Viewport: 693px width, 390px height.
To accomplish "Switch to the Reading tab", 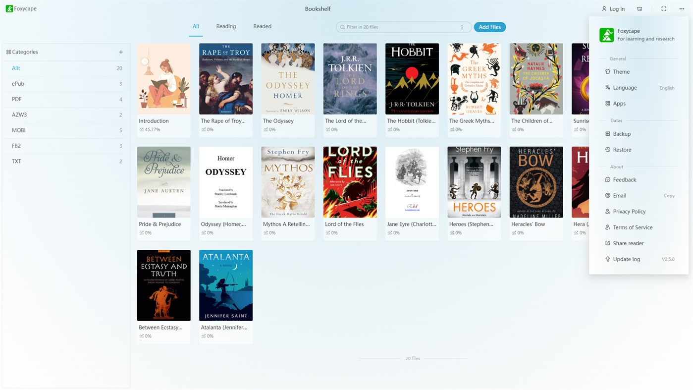I will click(x=226, y=26).
